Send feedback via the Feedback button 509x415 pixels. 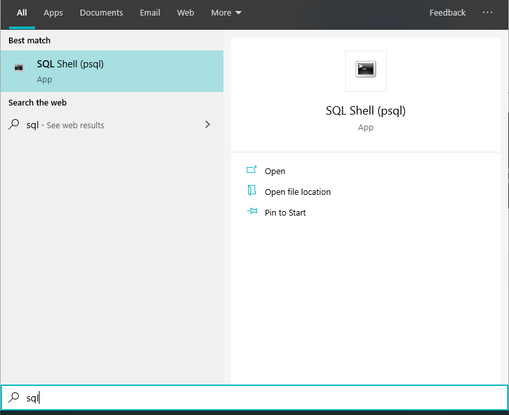click(x=447, y=13)
